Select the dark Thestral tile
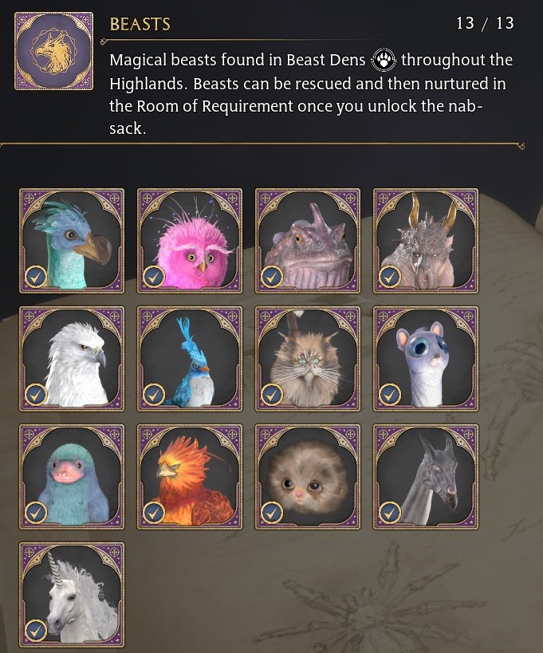This screenshot has width=543, height=653. (x=426, y=477)
